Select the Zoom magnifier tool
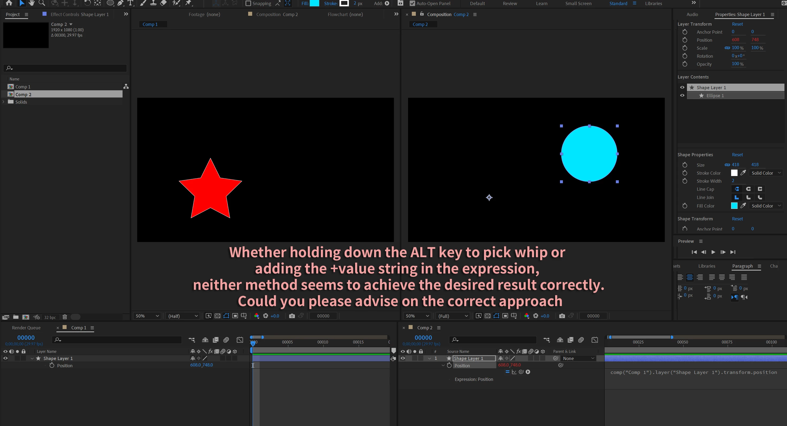 click(42, 3)
